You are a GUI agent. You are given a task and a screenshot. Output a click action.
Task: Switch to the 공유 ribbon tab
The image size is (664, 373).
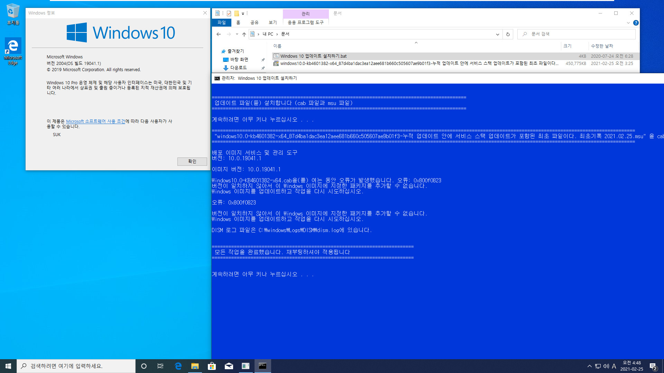[255, 22]
